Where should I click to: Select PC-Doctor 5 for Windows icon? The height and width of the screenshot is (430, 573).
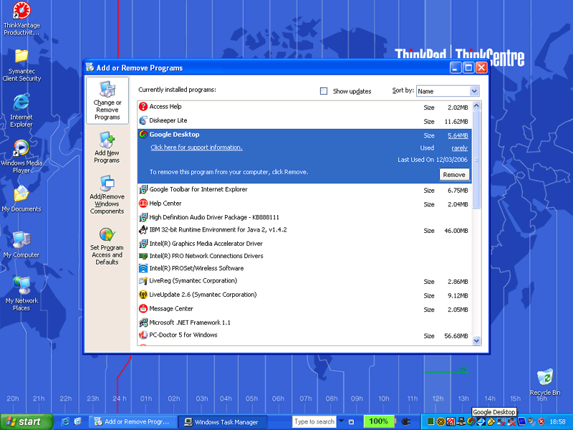click(143, 335)
